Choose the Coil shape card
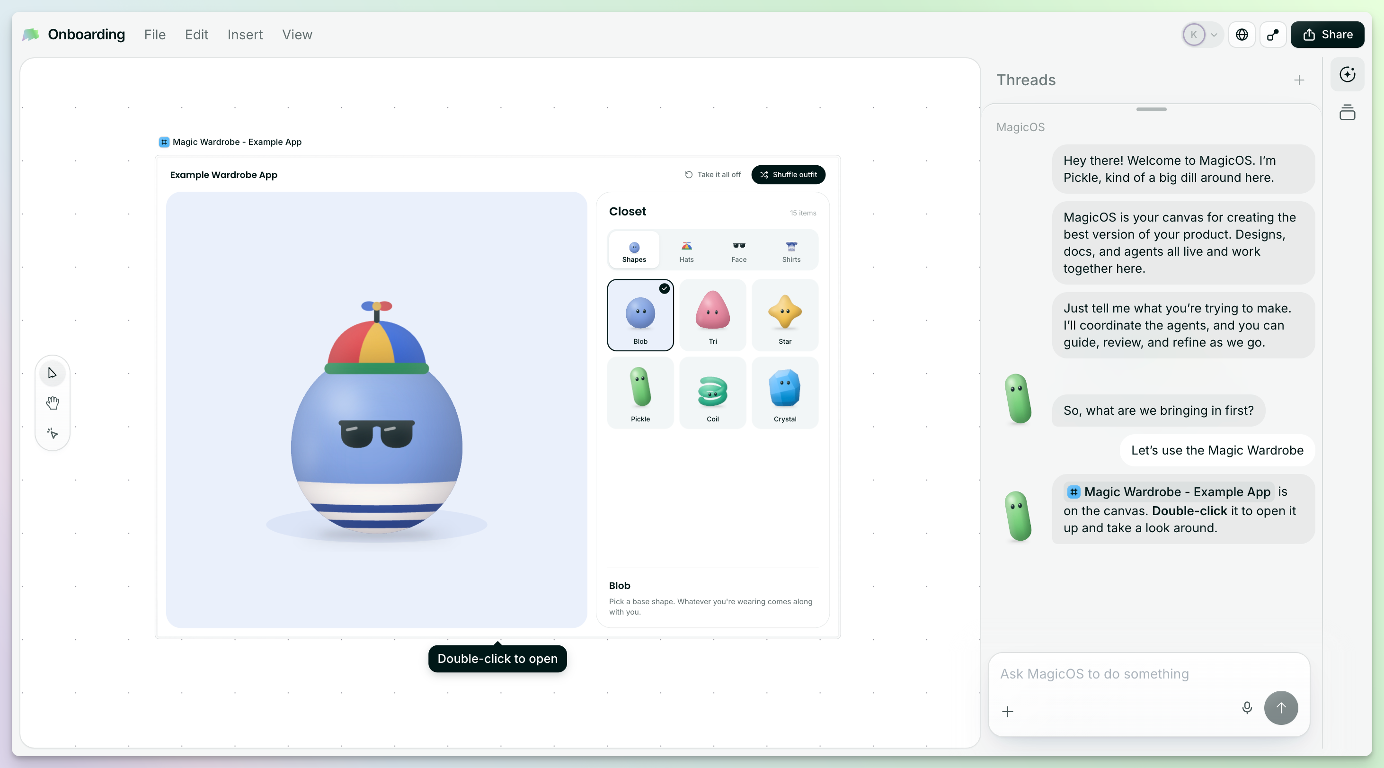1384x768 pixels. pyautogui.click(x=712, y=393)
